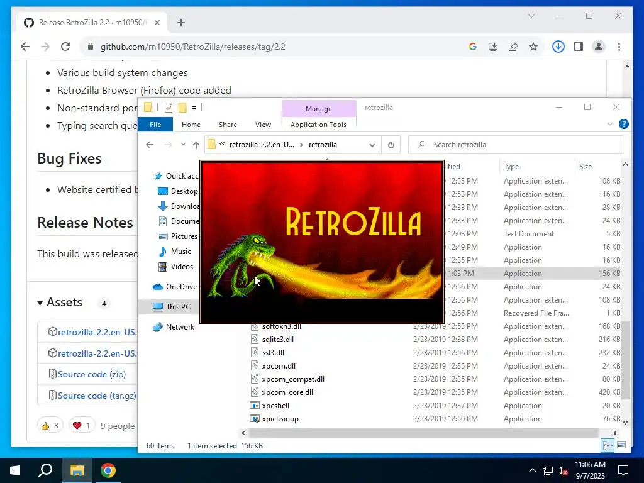This screenshot has height=483, width=644.
Task: Click Chrome icon on the taskbar
Action: point(108,470)
